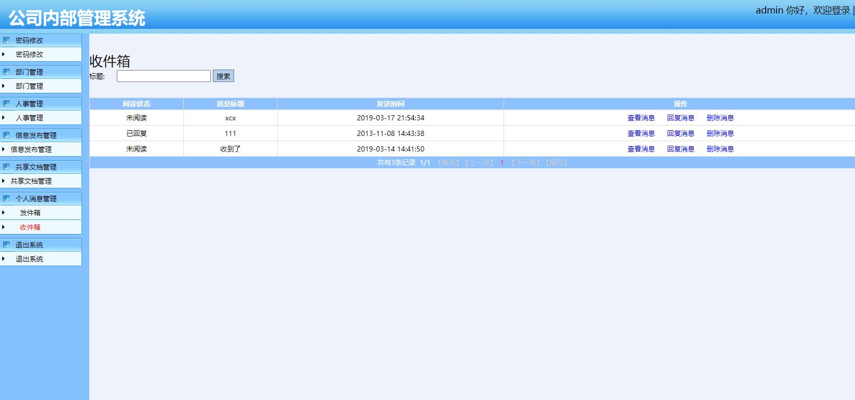This screenshot has width=855, height=400.
Task: Click the arrow bullet before the 共享文档管理 sub-item
Action: [x=3, y=181]
